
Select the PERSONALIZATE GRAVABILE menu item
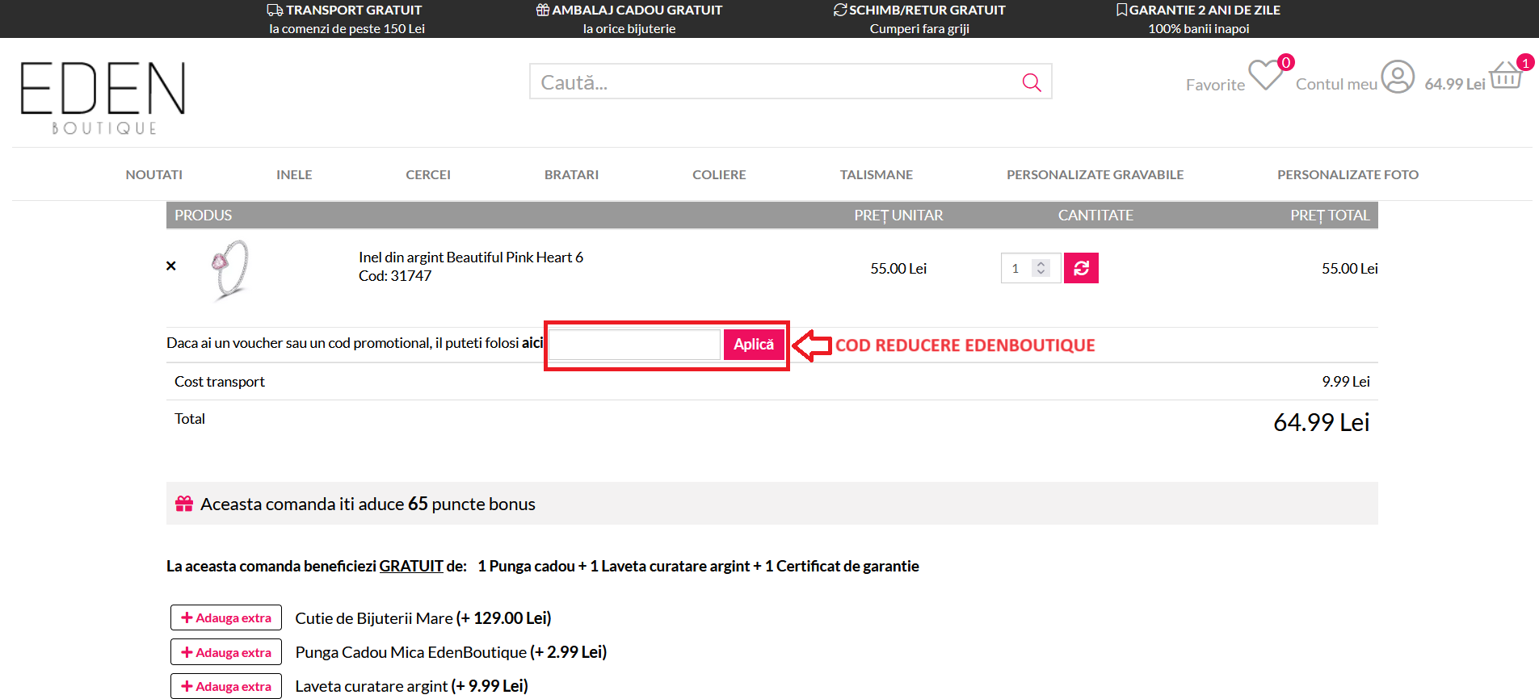coord(1095,174)
